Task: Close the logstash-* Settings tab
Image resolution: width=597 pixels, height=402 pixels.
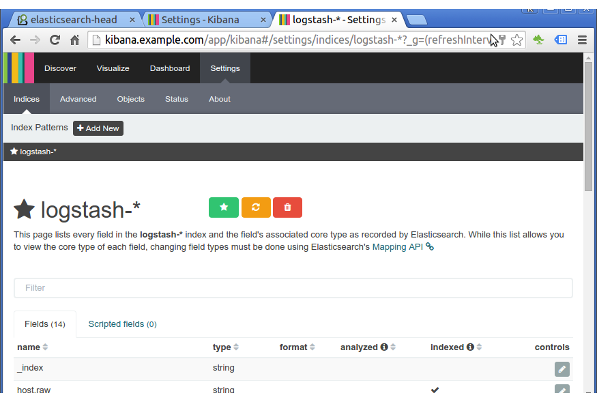Action: [394, 20]
